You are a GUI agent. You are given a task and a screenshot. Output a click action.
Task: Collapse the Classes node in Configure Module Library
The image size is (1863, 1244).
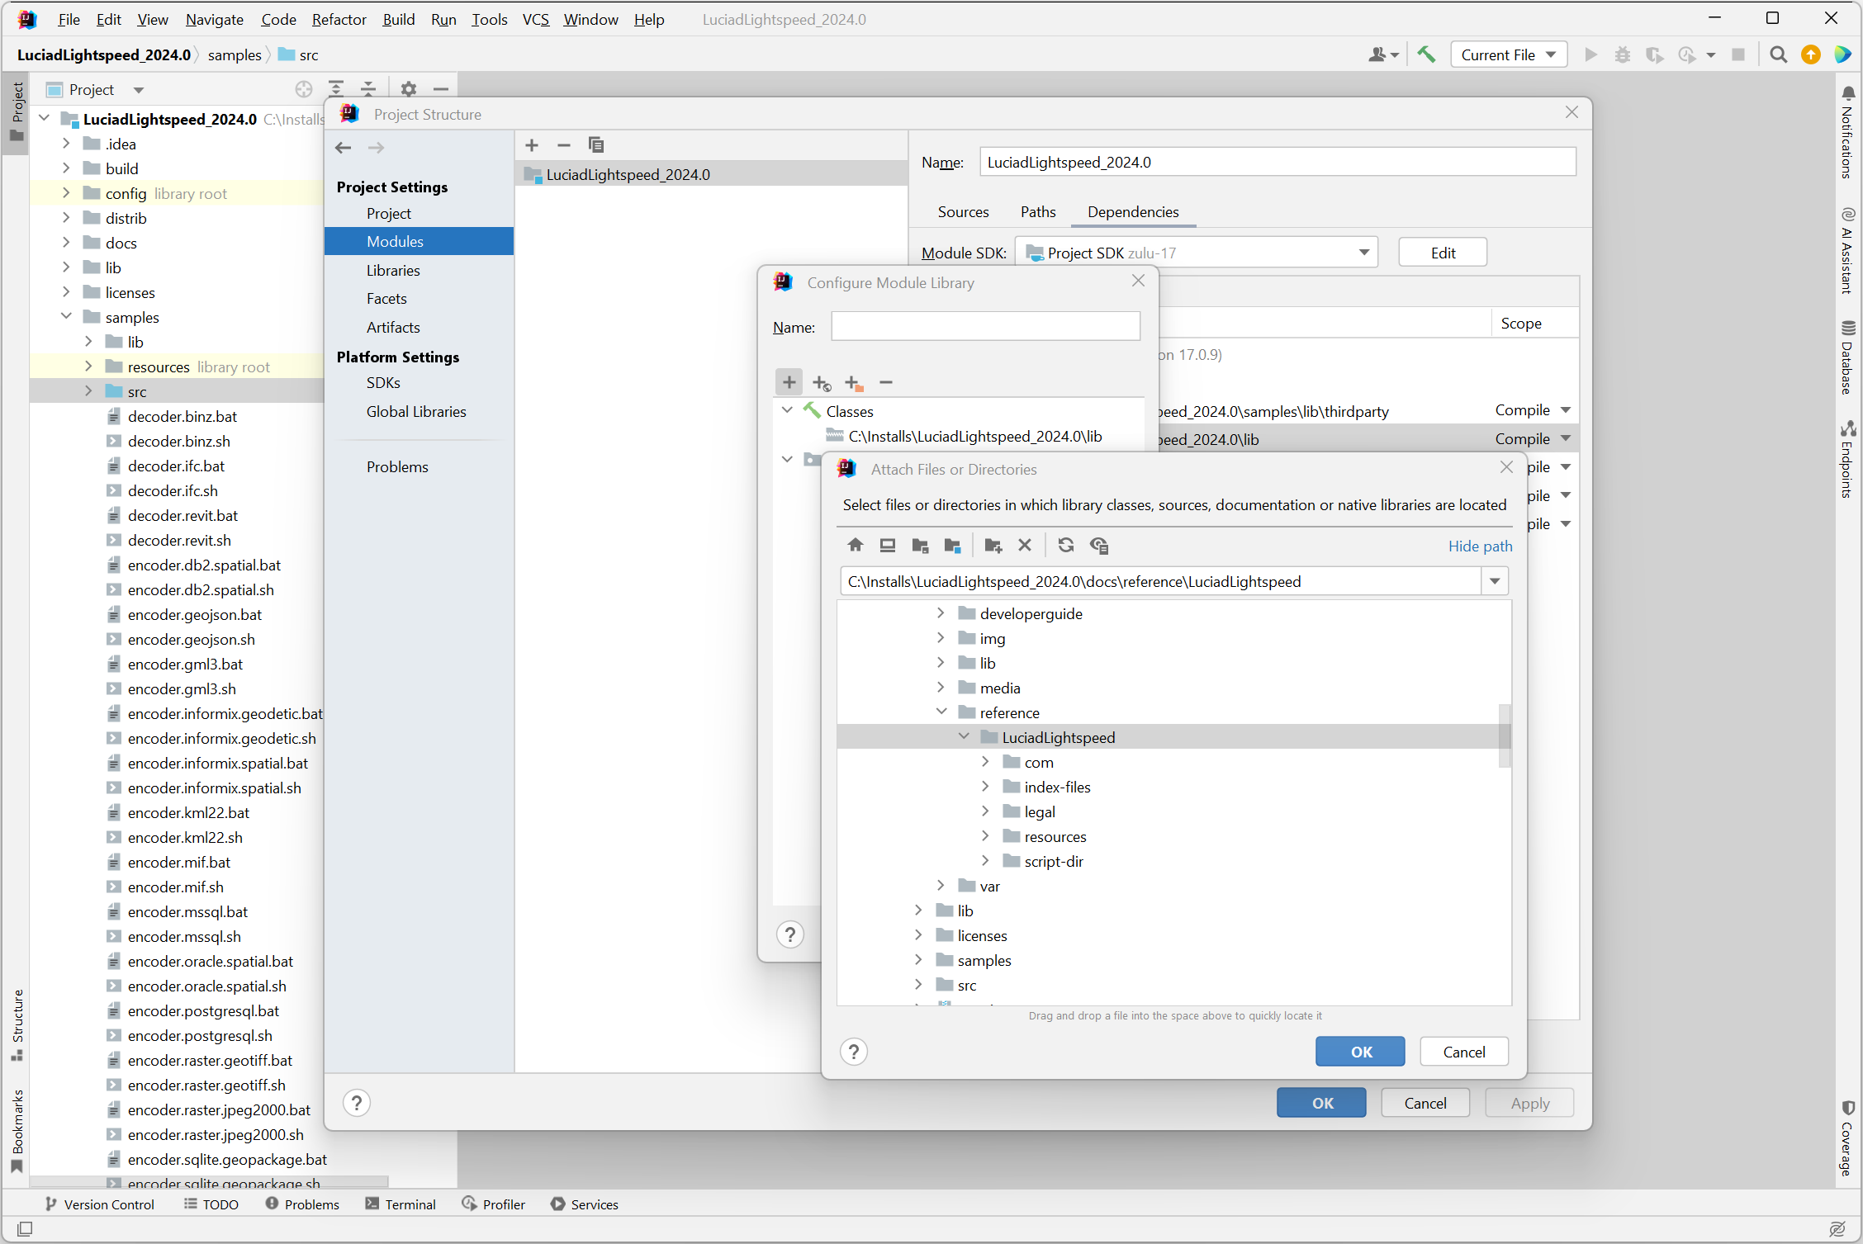(x=787, y=410)
